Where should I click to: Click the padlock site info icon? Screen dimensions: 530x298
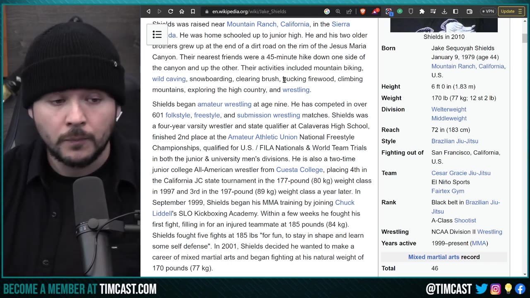click(207, 12)
